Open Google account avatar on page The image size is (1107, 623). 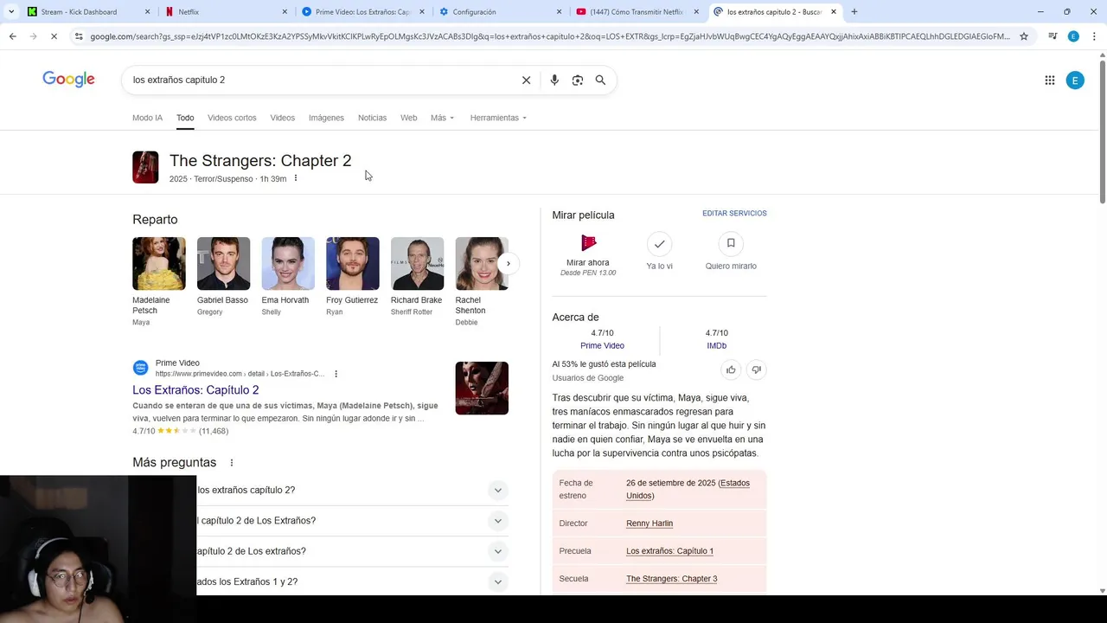[1075, 80]
